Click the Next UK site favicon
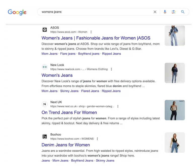 coord(45,104)
